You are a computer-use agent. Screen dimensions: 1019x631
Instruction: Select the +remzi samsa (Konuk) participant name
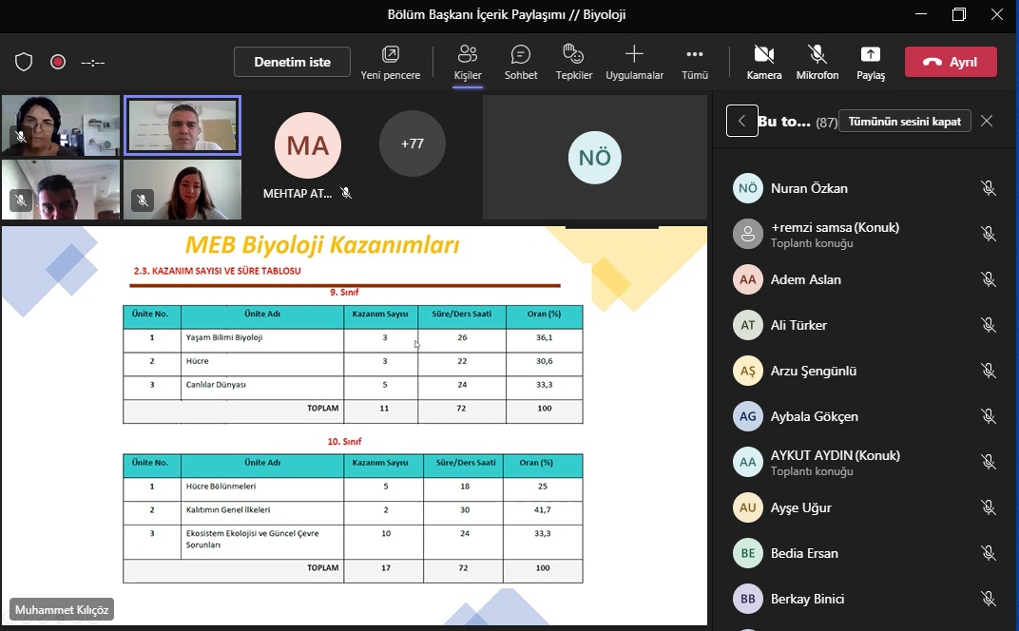pyautogui.click(x=836, y=227)
